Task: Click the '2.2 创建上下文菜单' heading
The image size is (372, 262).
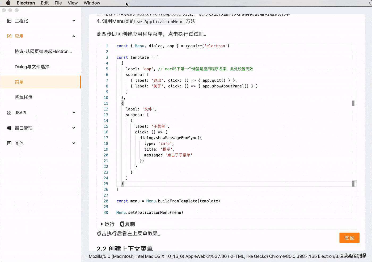Action: pyautogui.click(x=125, y=249)
